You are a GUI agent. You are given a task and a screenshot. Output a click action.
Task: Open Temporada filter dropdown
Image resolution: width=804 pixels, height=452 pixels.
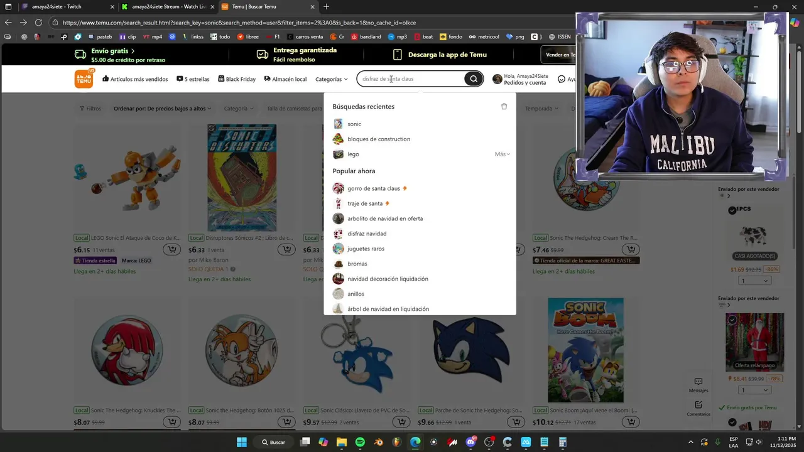coord(541,109)
